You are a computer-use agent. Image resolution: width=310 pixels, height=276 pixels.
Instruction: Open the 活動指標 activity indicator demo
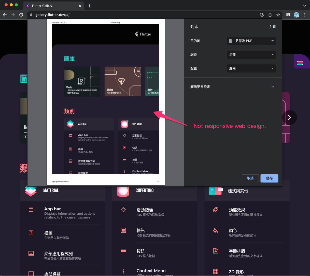click(x=155, y=212)
